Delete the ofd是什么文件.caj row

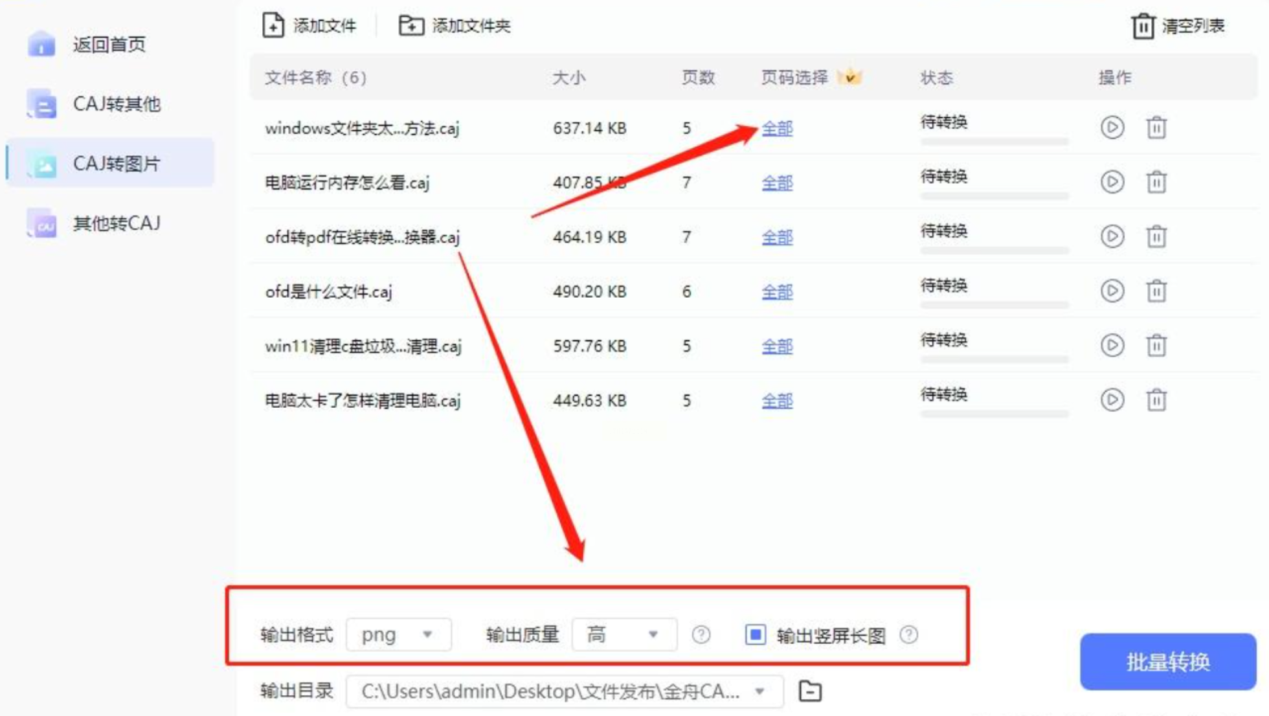[1156, 291]
